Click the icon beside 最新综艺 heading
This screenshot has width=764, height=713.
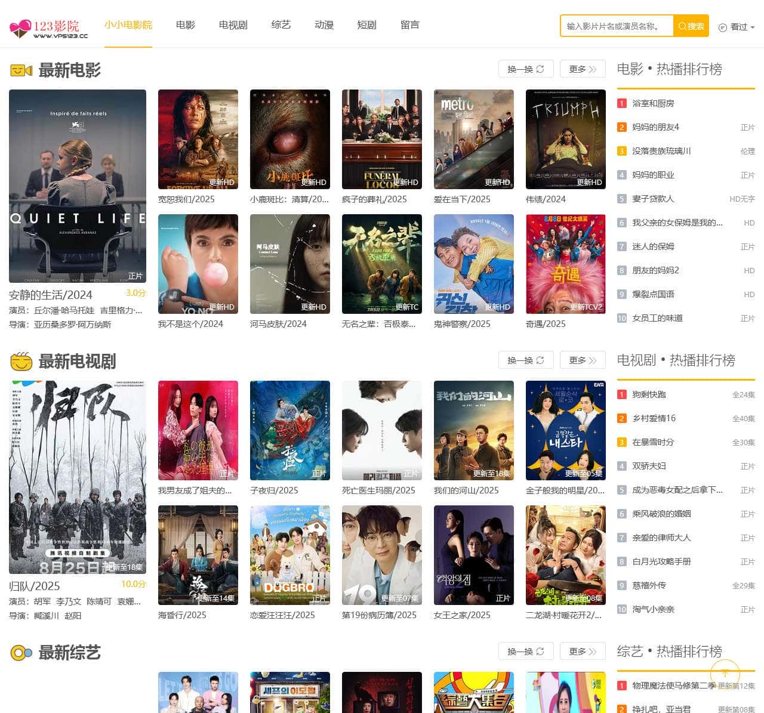point(21,653)
